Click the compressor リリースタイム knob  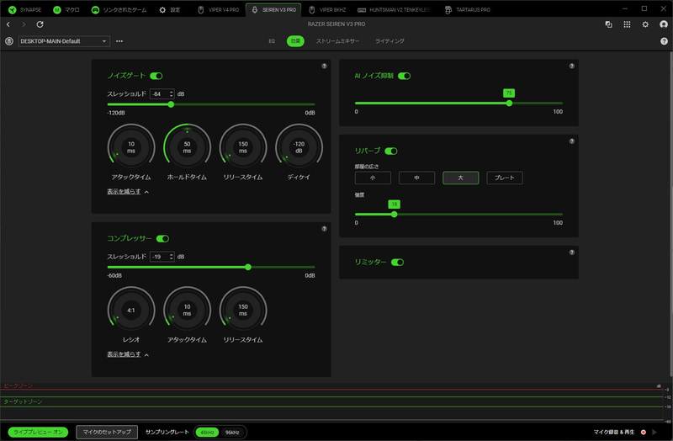click(x=243, y=310)
